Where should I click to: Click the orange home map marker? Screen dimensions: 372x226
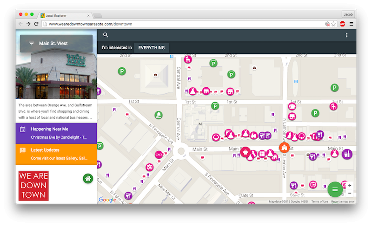coord(284,148)
